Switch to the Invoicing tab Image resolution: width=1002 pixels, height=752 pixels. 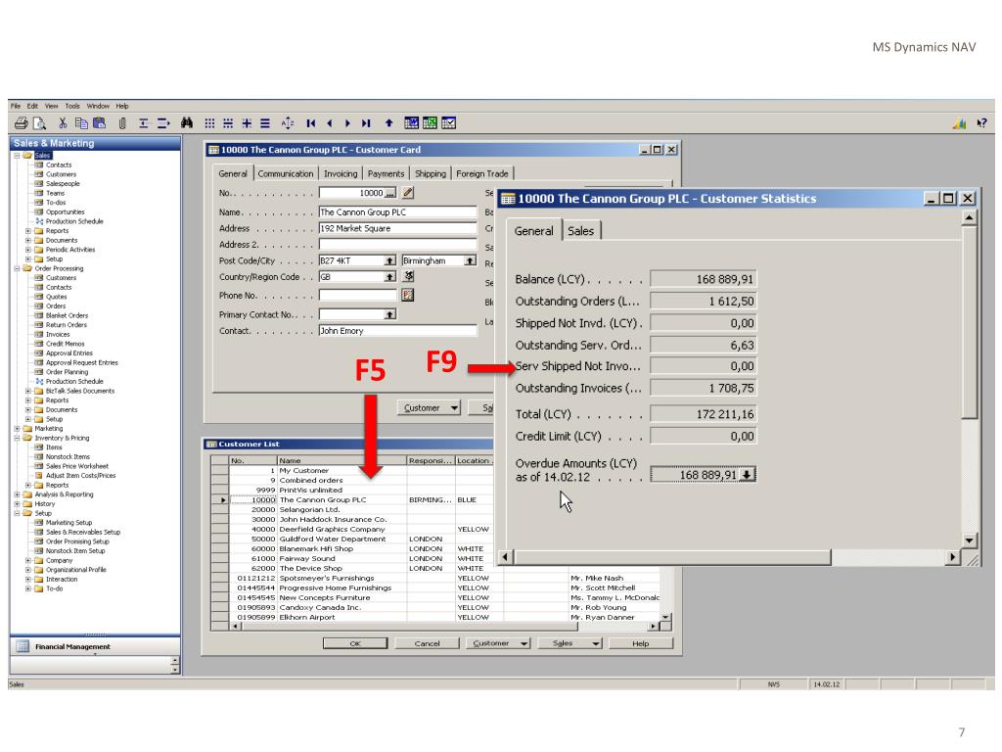341,173
